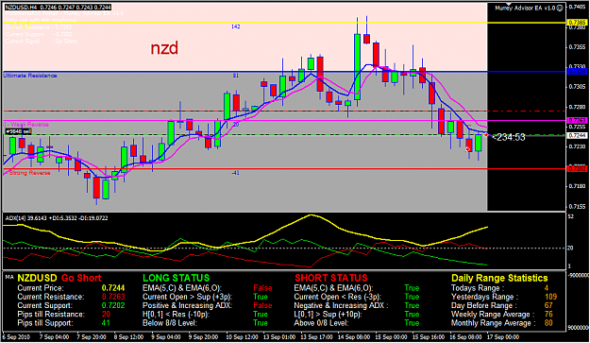Click the Murrey Advisor EA smiley icon

click(560, 8)
